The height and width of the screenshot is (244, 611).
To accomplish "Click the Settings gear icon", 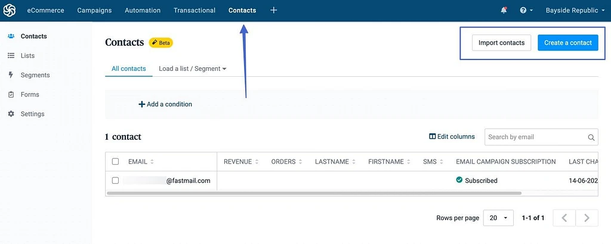I will 11,114.
